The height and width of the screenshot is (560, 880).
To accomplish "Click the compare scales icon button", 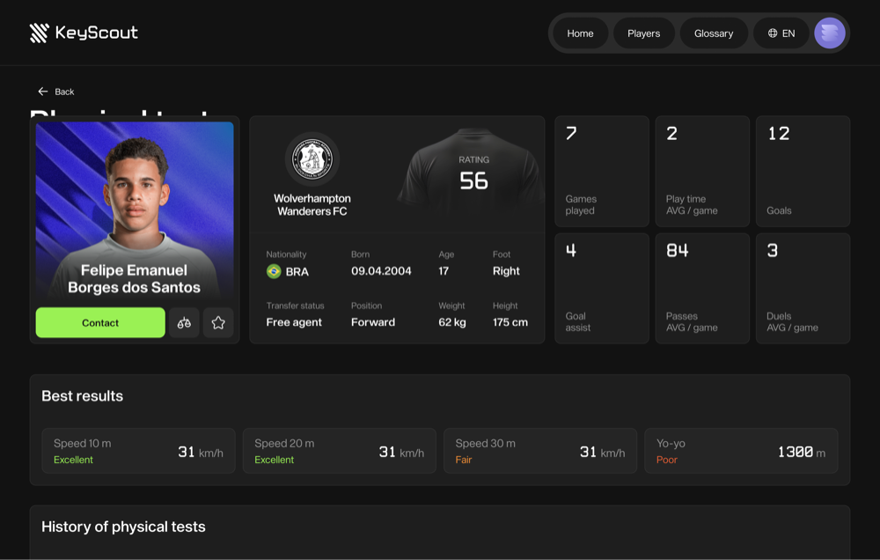I will pyautogui.click(x=184, y=322).
